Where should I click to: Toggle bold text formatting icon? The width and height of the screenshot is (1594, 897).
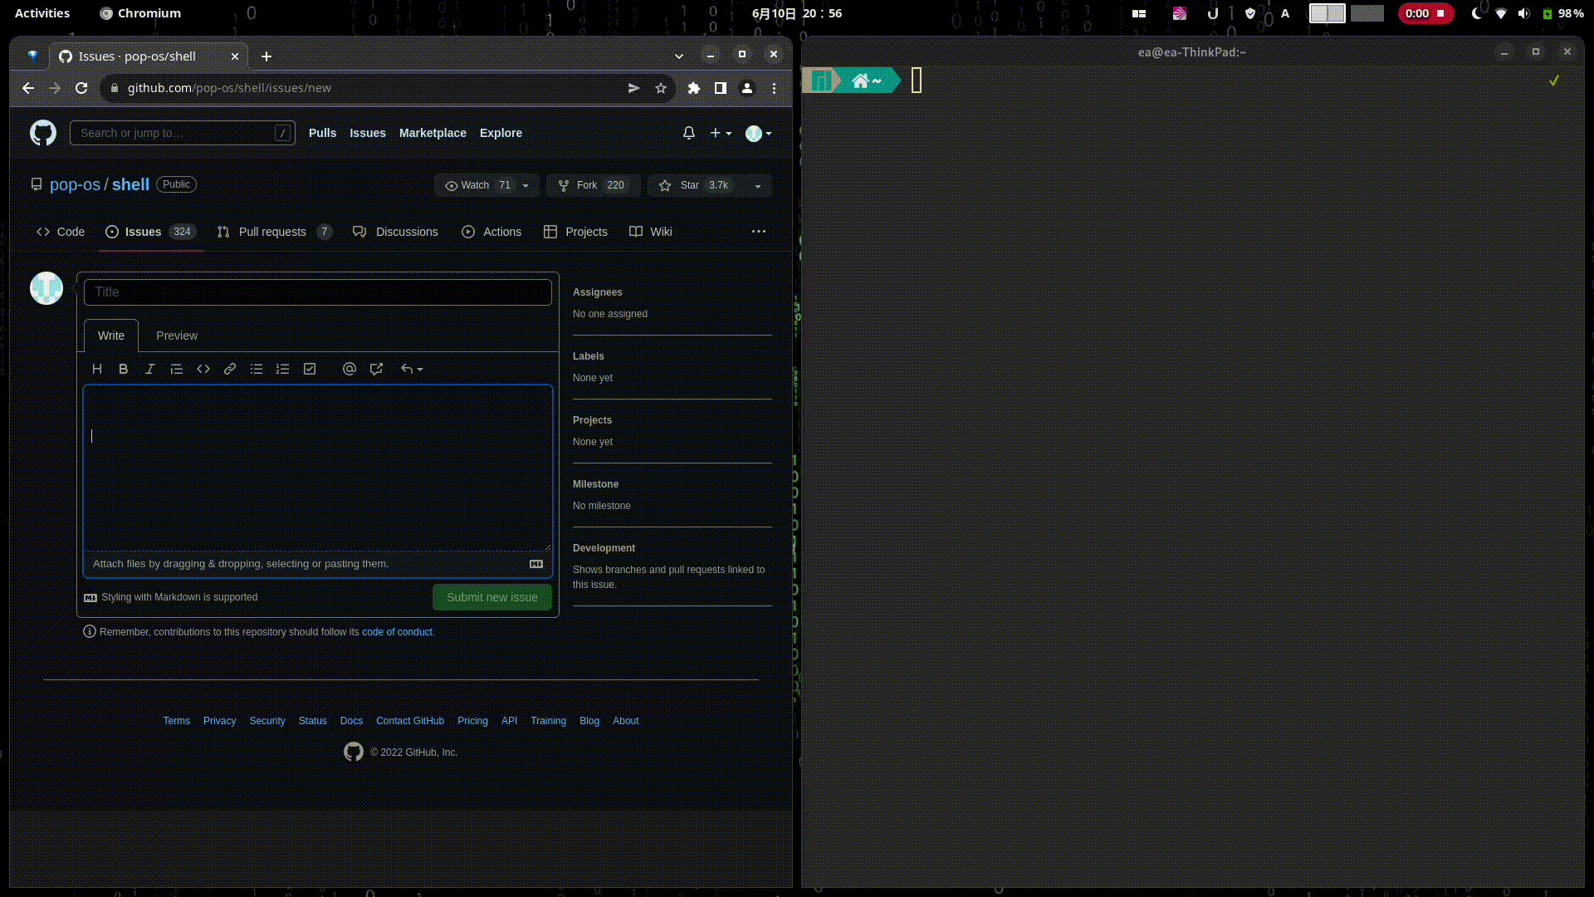coord(124,369)
